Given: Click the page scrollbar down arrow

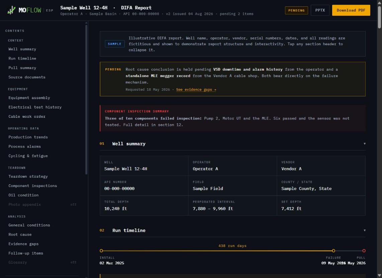Looking at the screenshot, I should pos(379,276).
